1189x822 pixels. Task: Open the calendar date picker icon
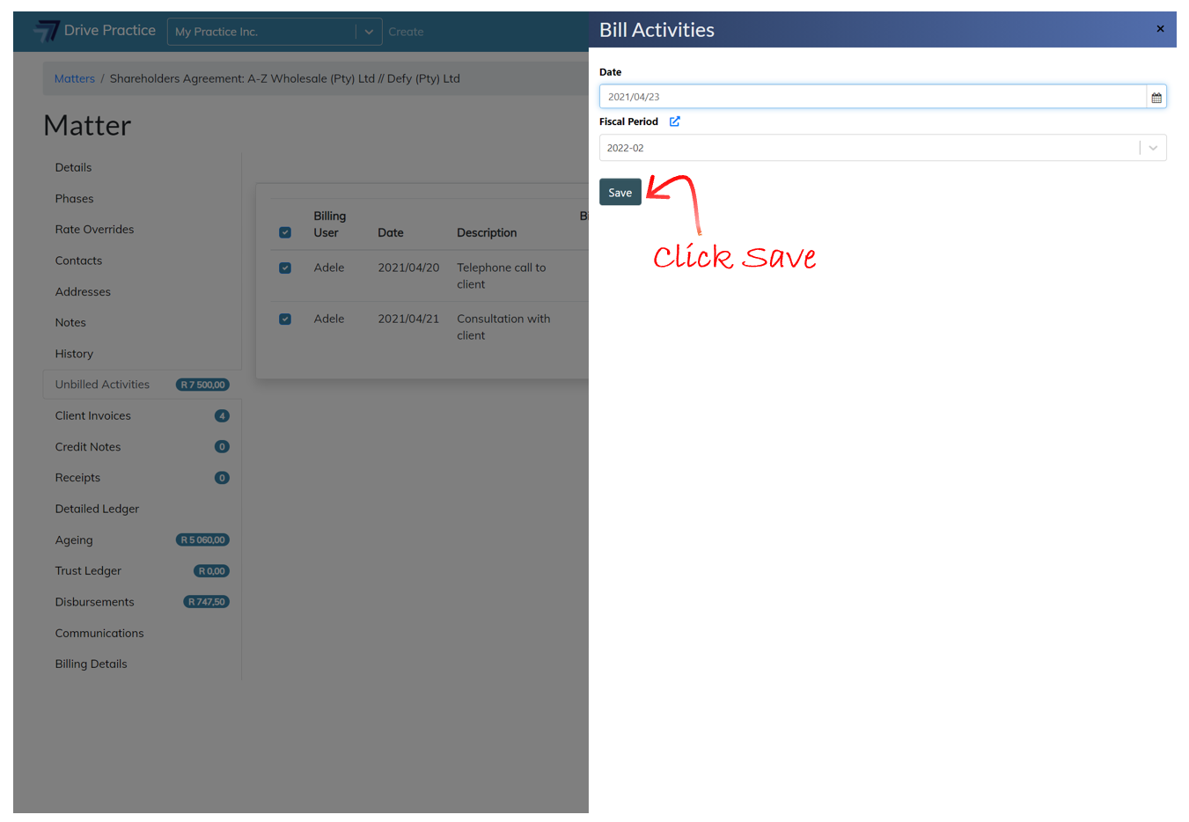tap(1156, 97)
